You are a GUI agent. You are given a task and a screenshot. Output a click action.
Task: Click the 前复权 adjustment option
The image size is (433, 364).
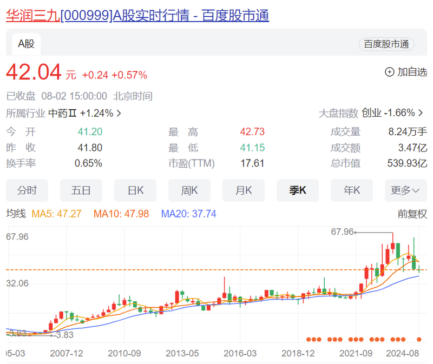(412, 213)
